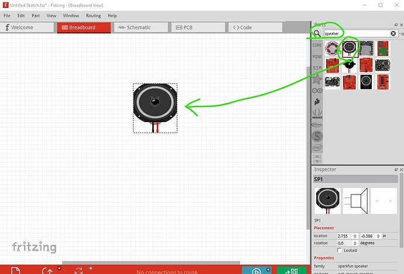The image size is (404, 274).
Task: Click the rotation degrees input field
Action: (345, 242)
